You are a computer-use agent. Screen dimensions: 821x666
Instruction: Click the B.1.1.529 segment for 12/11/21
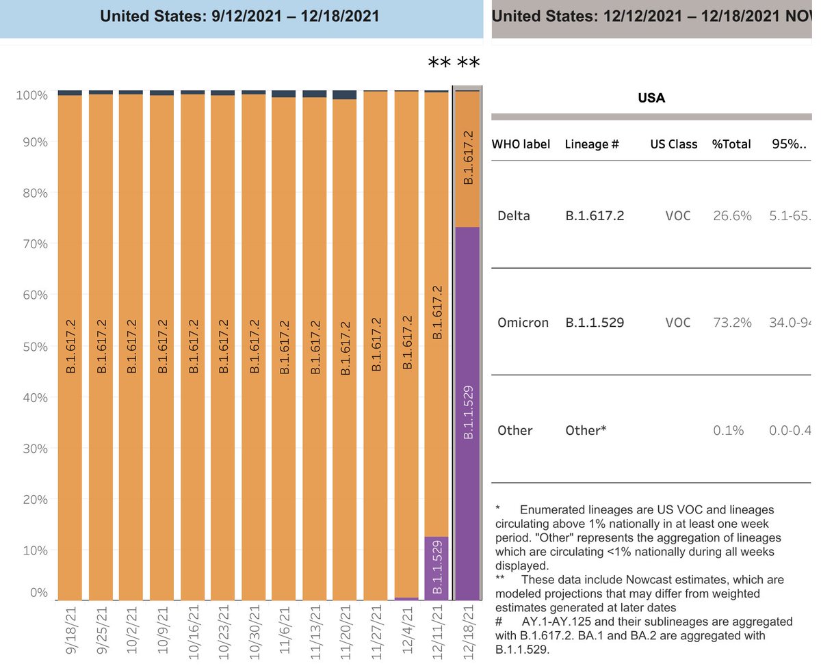pos(438,568)
